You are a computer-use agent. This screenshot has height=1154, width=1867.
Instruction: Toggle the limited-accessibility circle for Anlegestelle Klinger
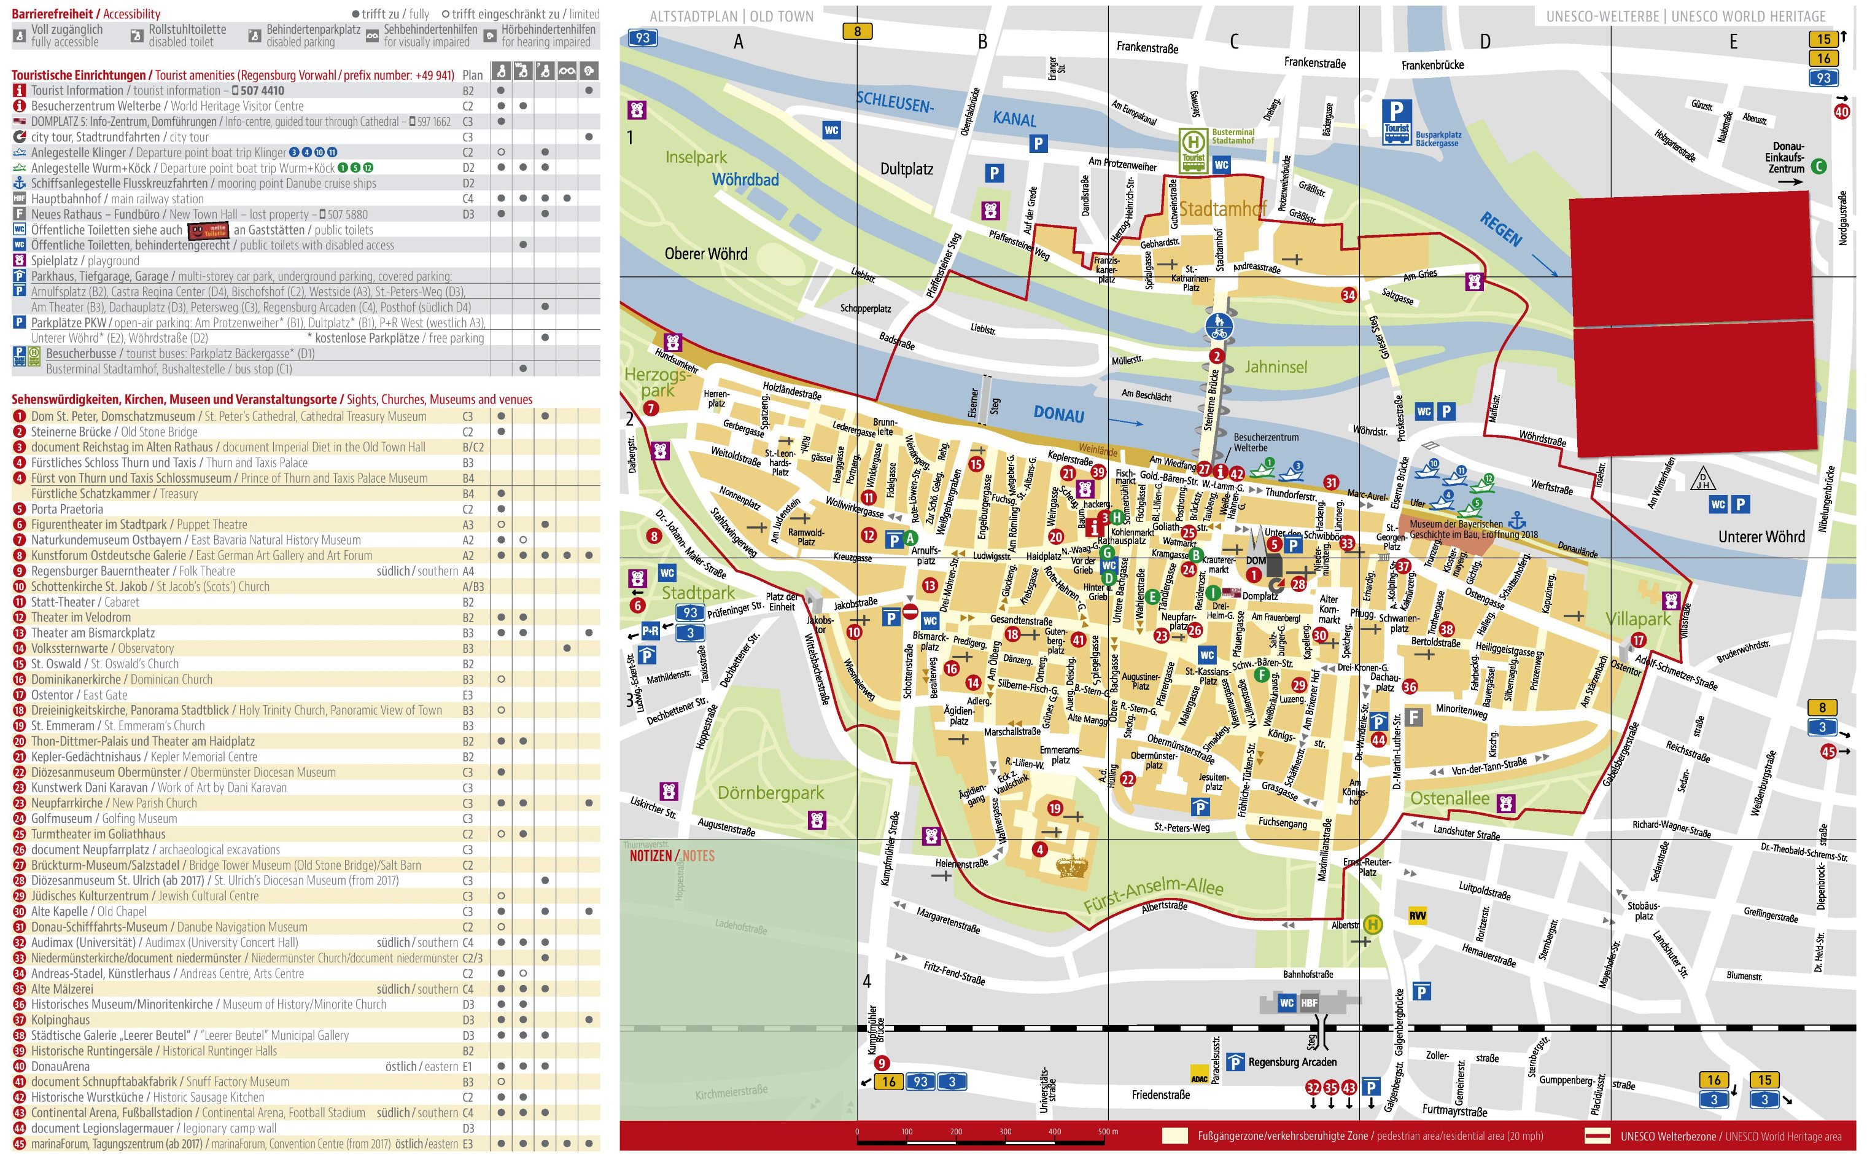(501, 153)
